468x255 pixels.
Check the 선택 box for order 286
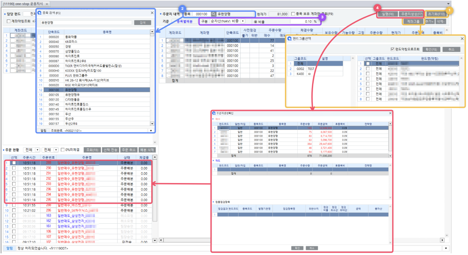click(x=14, y=210)
